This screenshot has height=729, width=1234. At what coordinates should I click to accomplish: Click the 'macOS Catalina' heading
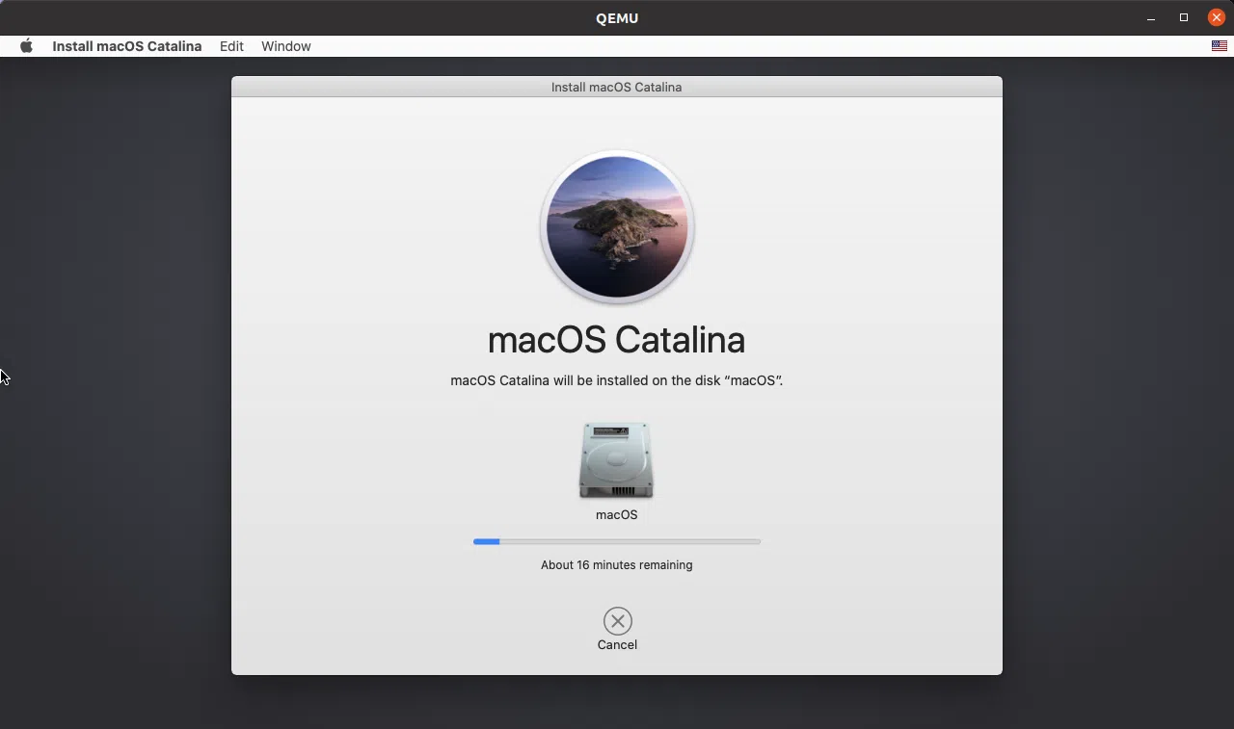click(617, 340)
